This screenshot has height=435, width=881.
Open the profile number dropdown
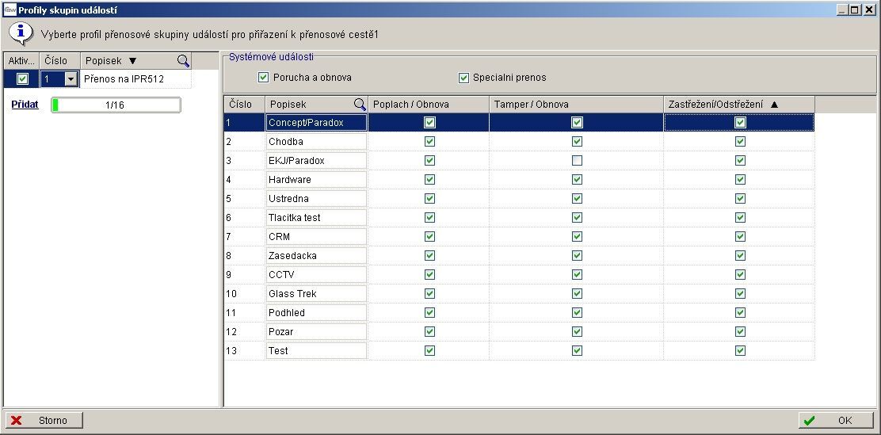[71, 79]
